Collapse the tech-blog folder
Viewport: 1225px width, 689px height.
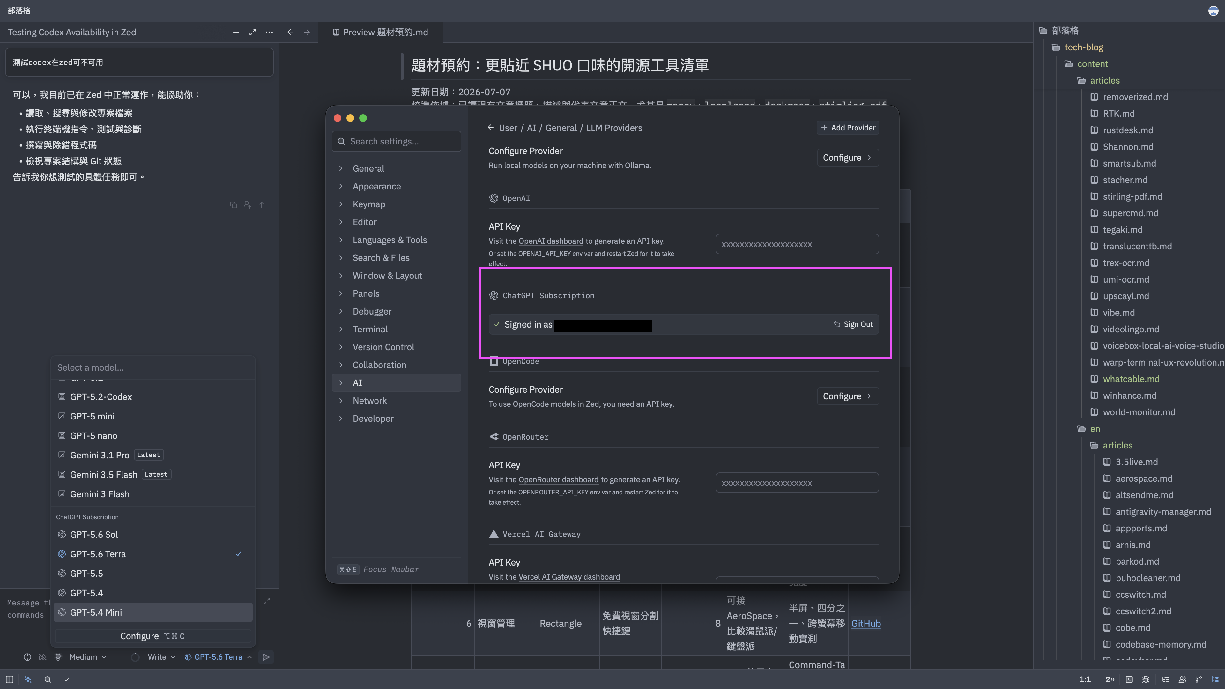click(1084, 47)
